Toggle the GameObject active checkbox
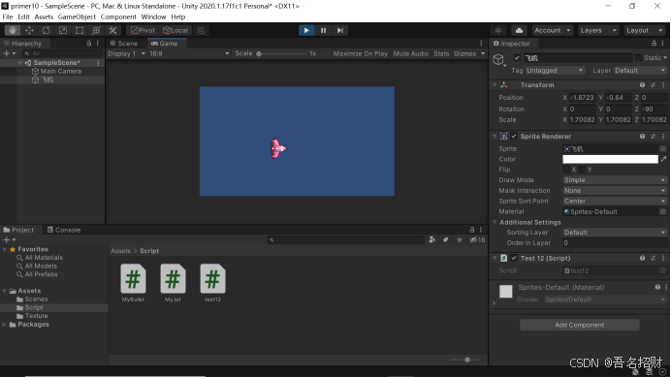 517,58
